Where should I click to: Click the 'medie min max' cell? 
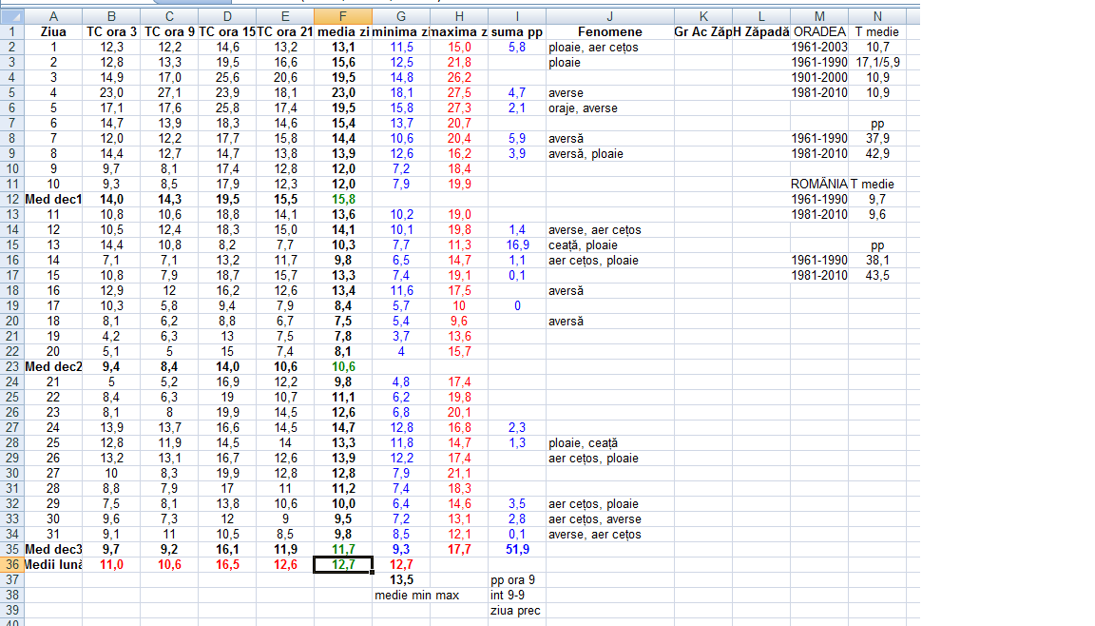pos(417,596)
